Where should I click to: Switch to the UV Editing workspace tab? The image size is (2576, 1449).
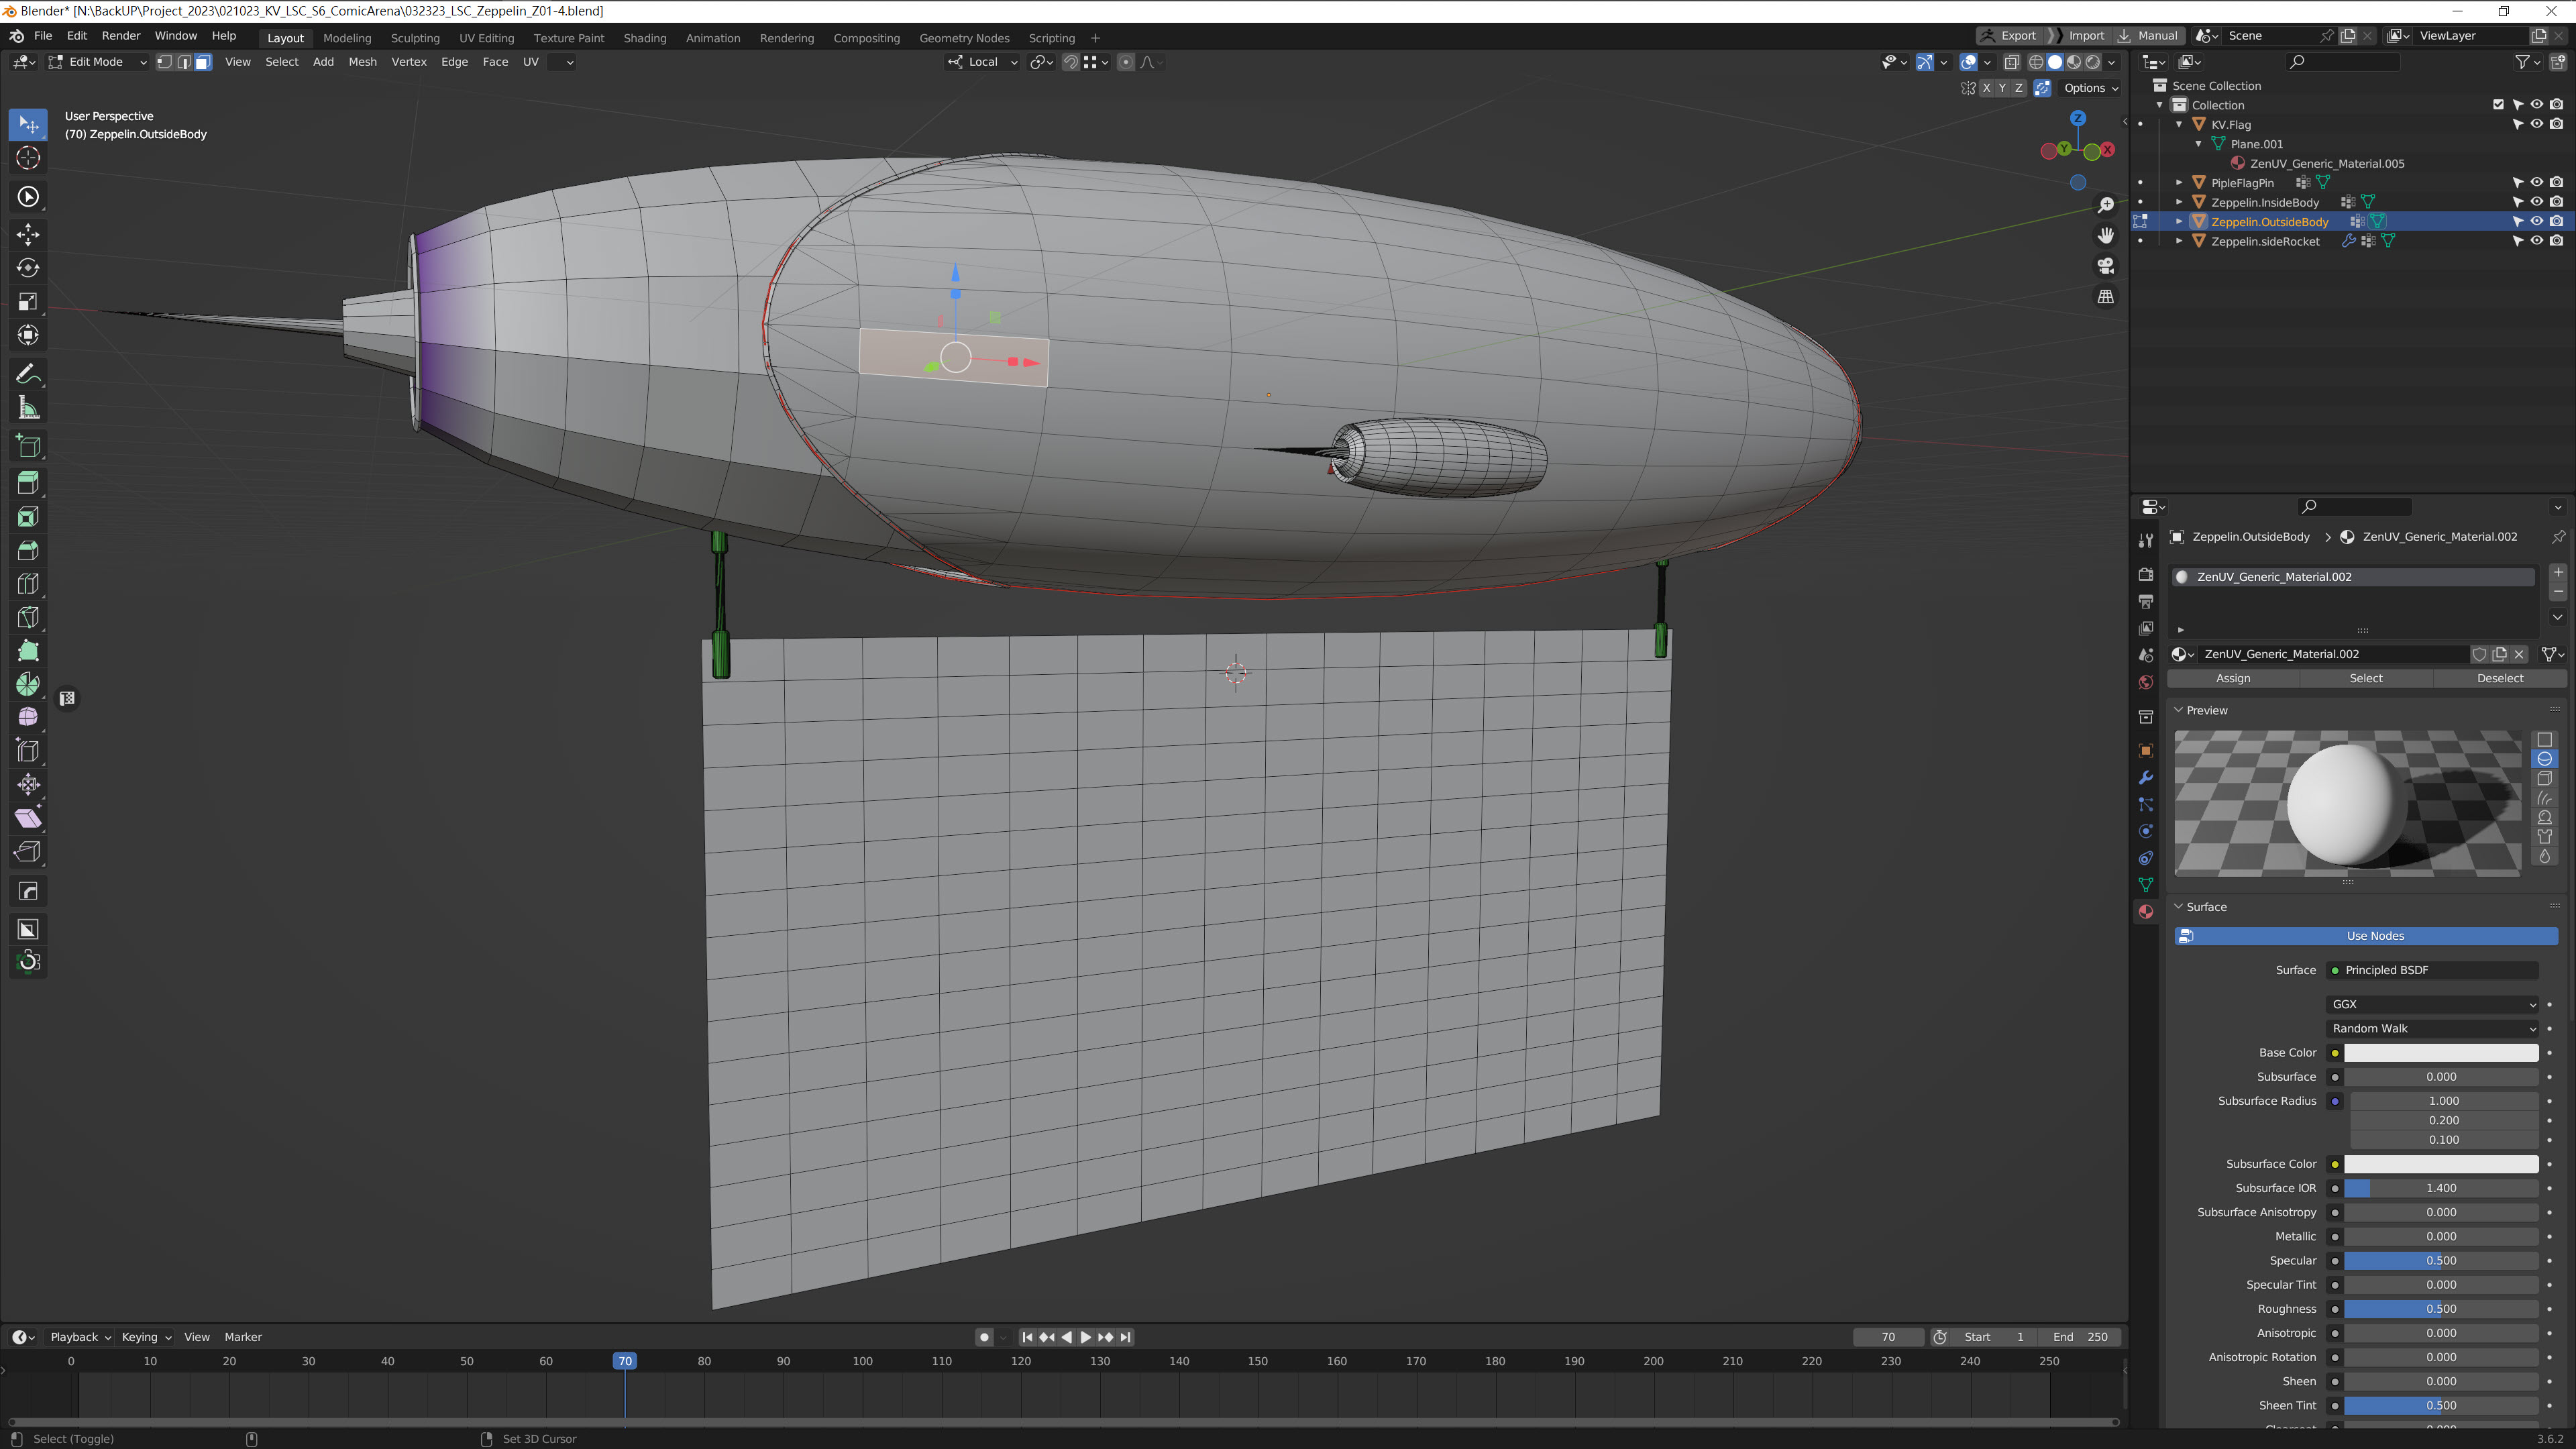[486, 38]
